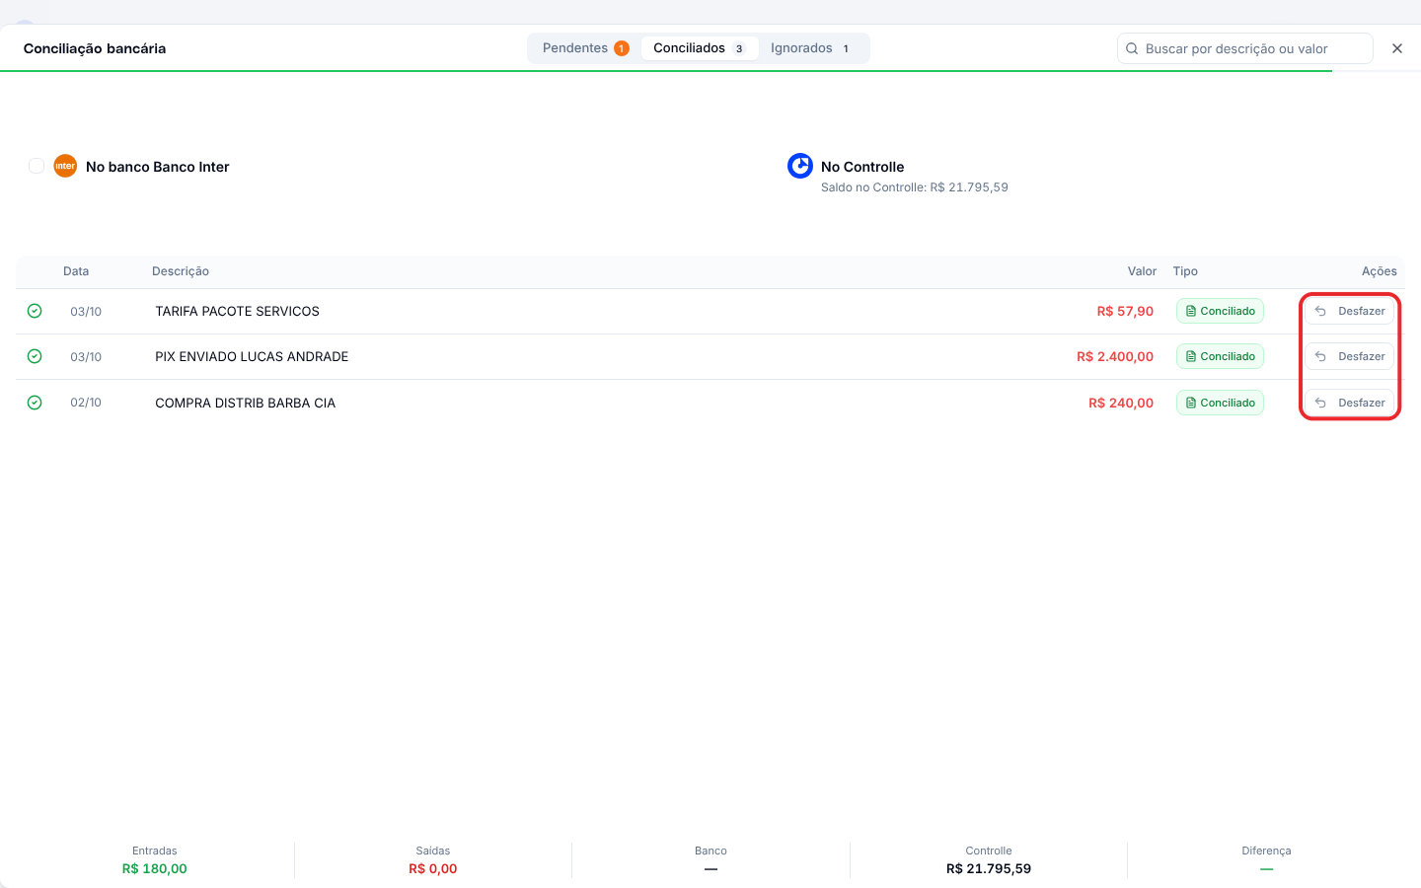Click the R$ 57,90 amount

[1125, 311]
